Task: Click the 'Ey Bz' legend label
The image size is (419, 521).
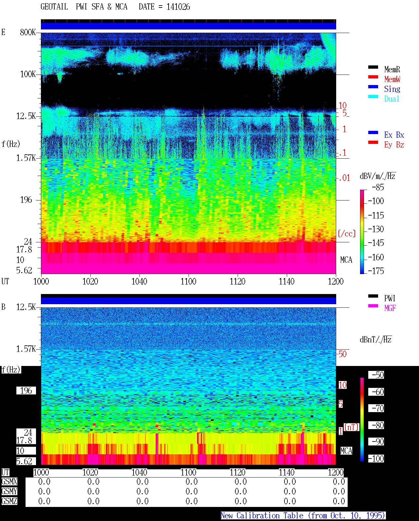Action: (x=394, y=145)
